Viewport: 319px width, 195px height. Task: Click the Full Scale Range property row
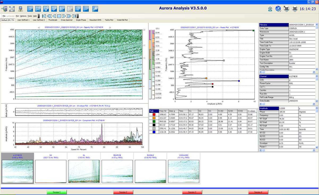coord(287,97)
